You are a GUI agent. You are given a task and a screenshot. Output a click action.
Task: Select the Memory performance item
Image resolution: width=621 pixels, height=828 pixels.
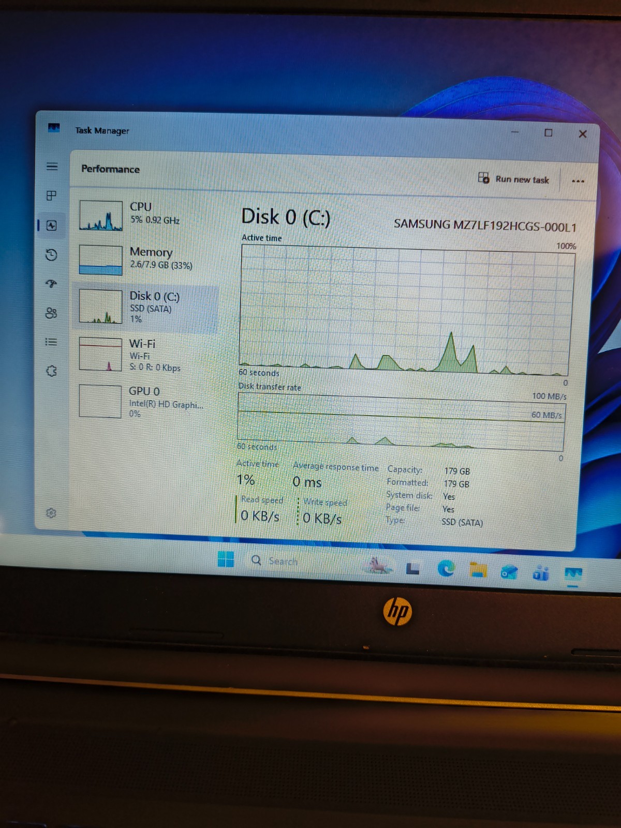tap(146, 259)
